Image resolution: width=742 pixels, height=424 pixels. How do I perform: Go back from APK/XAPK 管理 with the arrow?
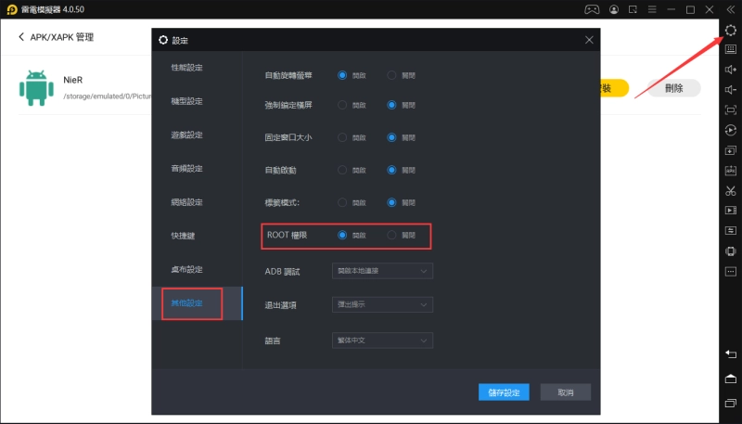(x=21, y=36)
